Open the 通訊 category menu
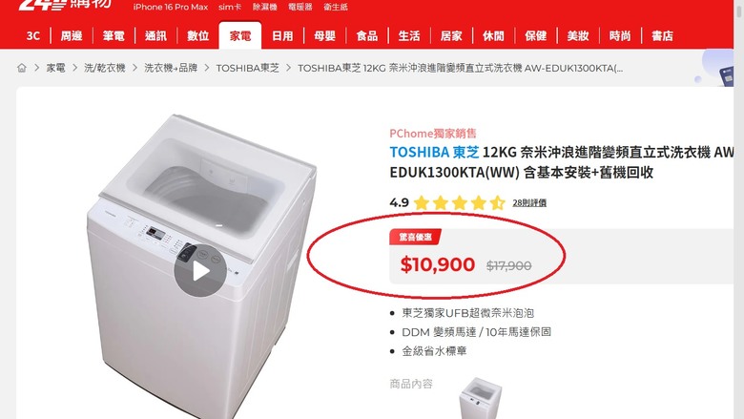The image size is (744, 419). point(155,36)
